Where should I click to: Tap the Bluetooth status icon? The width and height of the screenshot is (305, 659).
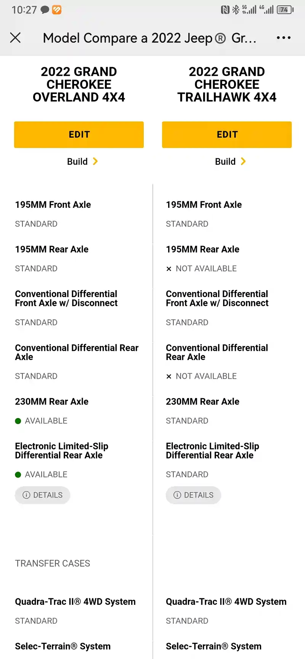point(236,10)
